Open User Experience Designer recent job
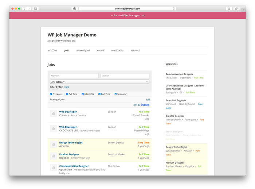The image size is (255, 189). [185, 87]
